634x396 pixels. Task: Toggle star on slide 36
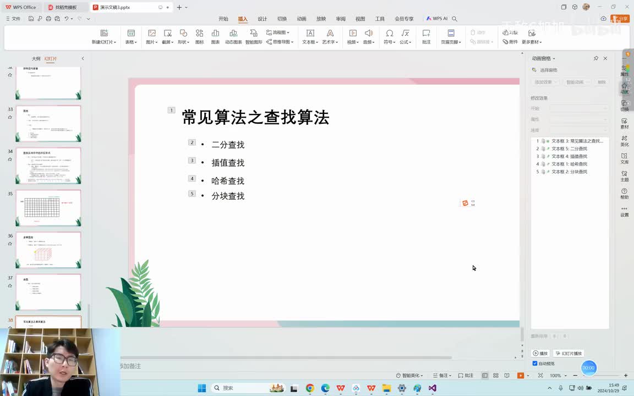(10, 244)
